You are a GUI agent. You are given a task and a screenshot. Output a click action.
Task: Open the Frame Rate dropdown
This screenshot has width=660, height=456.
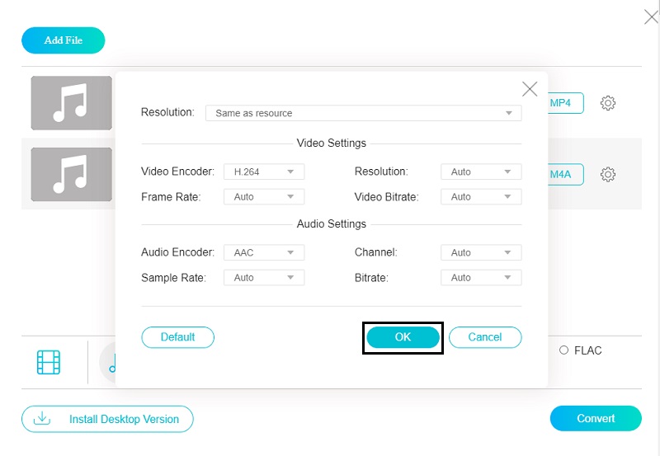click(264, 197)
